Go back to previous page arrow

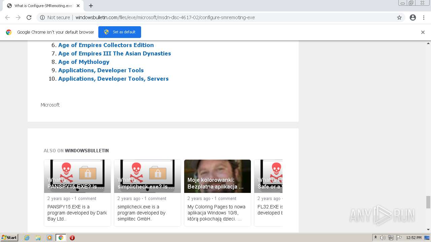coord(7,17)
